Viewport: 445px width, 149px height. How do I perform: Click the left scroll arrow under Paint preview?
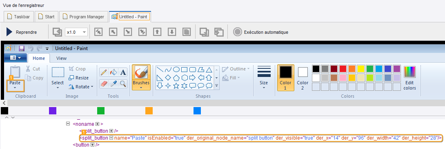(x=4, y=103)
